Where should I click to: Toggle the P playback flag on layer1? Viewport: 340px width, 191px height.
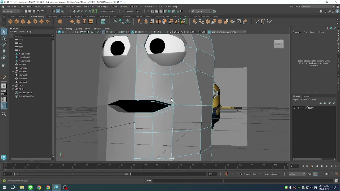coord(298,108)
